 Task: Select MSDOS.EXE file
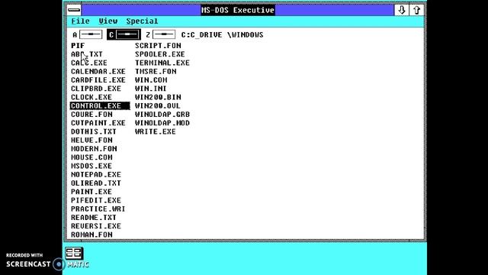click(x=91, y=166)
